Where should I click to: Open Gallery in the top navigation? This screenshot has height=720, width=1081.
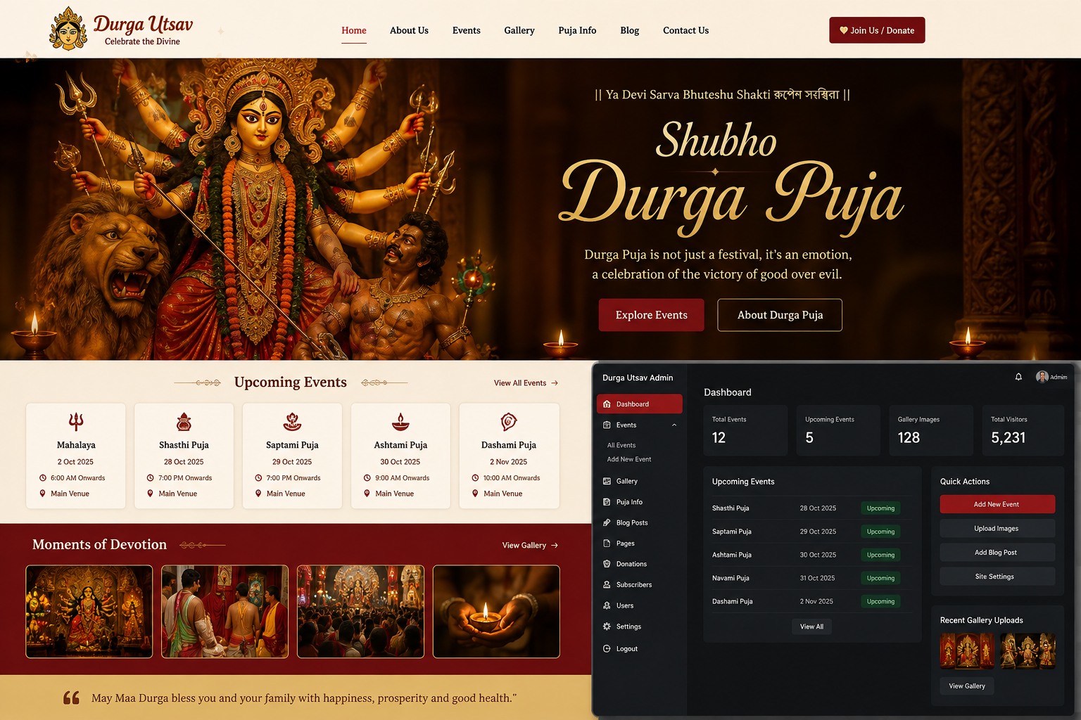[x=519, y=30]
